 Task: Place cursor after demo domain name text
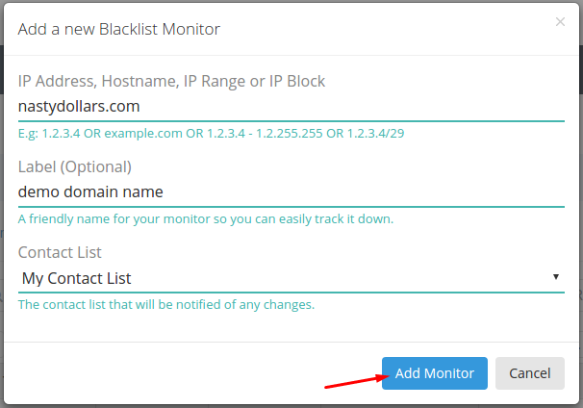click(x=164, y=192)
